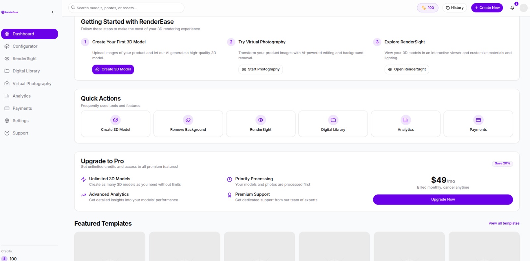The height and width of the screenshot is (261, 530).
Task: Click the Upgrade to Pro heading
Action: pos(102,161)
